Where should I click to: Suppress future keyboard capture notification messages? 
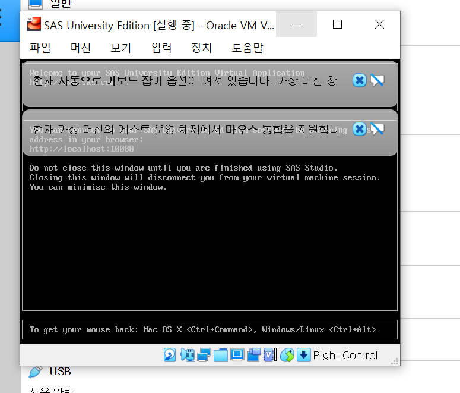377,80
